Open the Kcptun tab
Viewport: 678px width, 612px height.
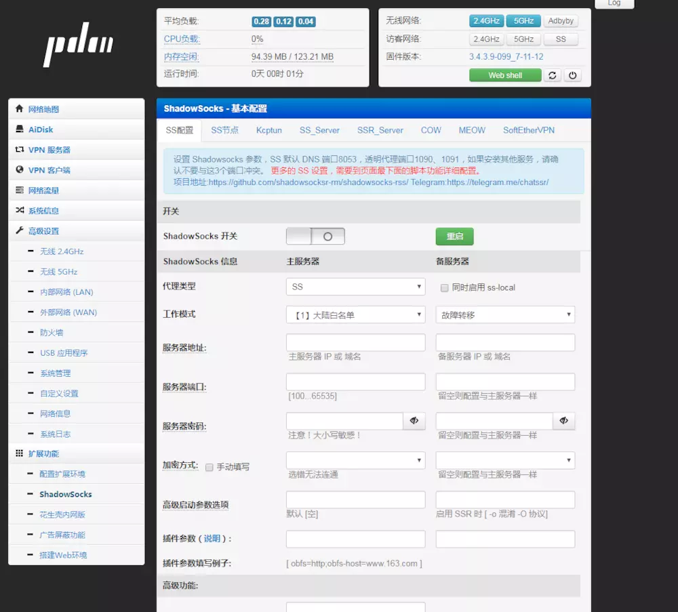[269, 130]
